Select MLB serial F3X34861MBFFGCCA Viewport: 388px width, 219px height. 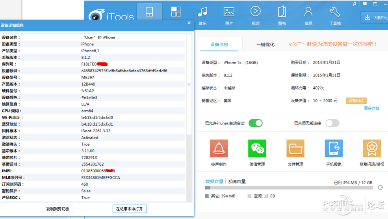[x=100, y=177]
